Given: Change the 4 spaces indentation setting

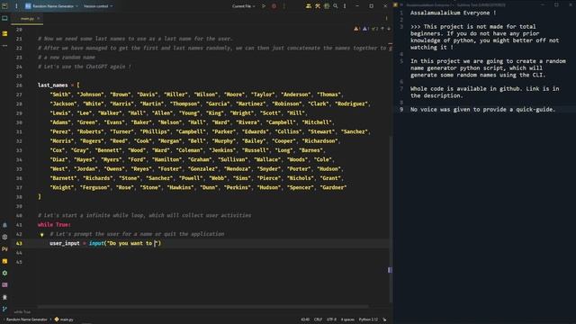Looking at the screenshot, I should (347, 319).
